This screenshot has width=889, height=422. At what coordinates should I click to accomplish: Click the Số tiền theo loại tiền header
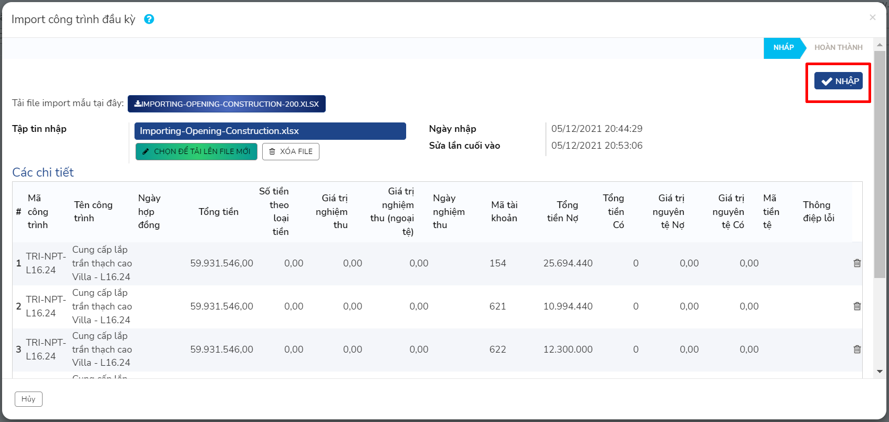click(x=274, y=211)
